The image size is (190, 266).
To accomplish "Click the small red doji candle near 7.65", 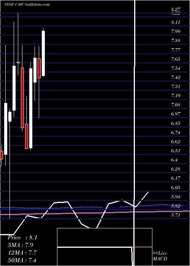I will pos(18,62).
